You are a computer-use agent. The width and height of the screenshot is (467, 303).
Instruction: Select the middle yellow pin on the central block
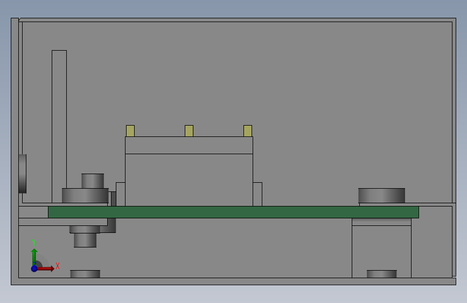[189, 131]
